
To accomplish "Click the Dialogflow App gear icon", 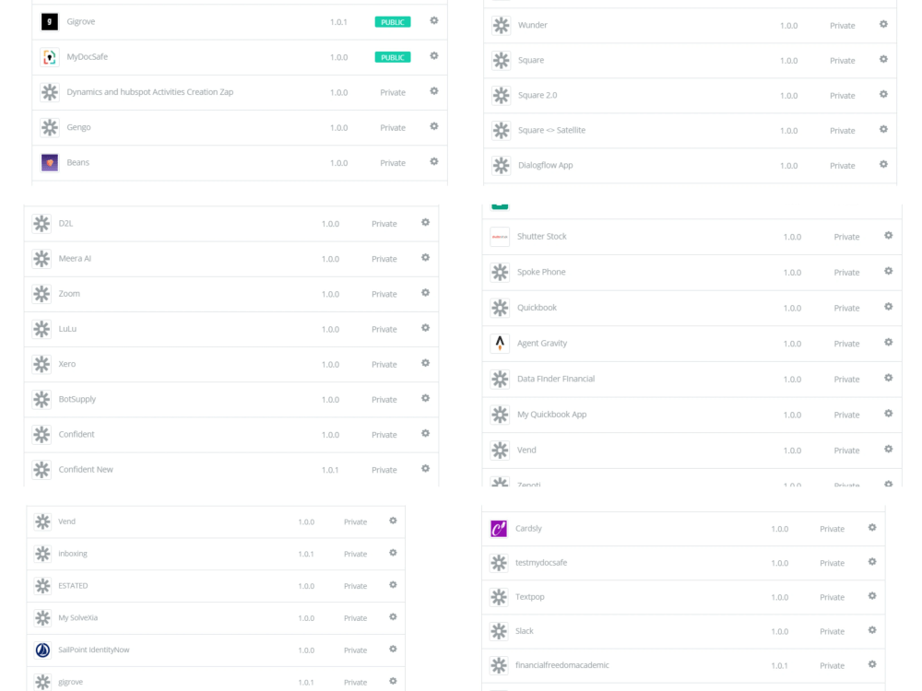I will click(x=883, y=165).
